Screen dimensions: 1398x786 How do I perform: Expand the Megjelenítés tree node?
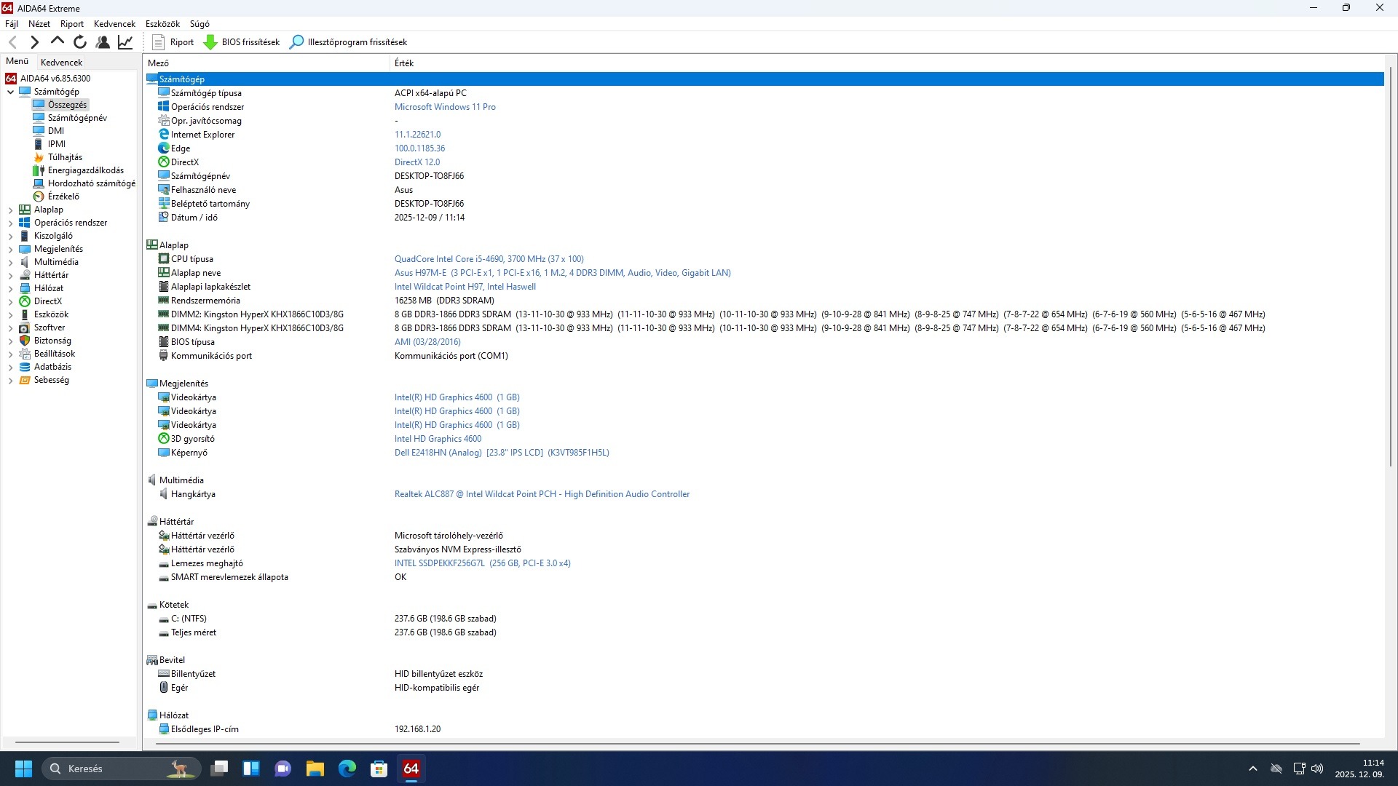(x=10, y=249)
